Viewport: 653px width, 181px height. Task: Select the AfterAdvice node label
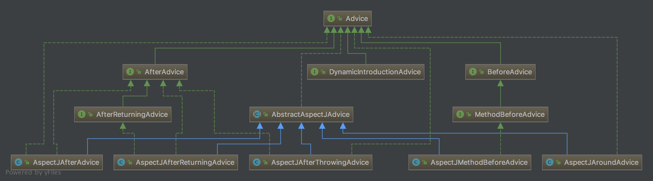tap(164, 72)
